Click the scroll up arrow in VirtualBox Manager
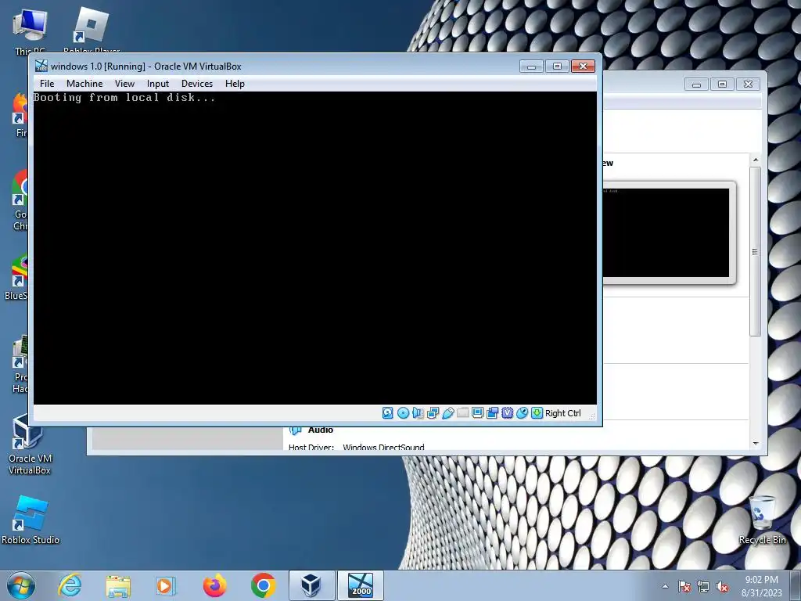Image resolution: width=801 pixels, height=601 pixels. [x=756, y=160]
